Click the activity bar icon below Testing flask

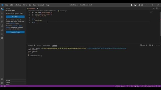pyautogui.click(x=2, y=34)
